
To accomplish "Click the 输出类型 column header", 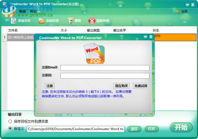I will click(x=99, y=30).
